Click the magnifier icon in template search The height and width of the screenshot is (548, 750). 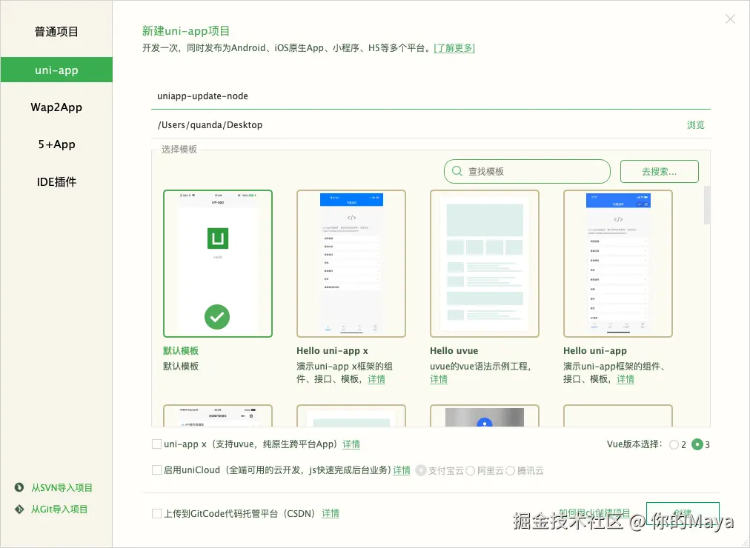(x=457, y=171)
